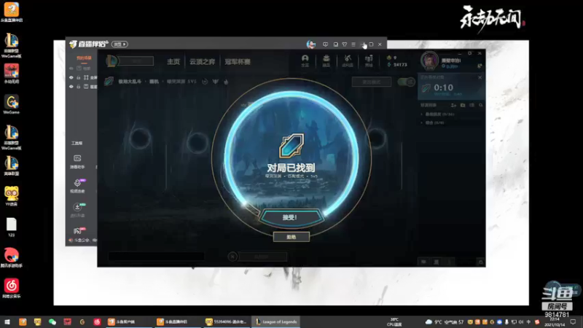Toggle visibility eye of the third source row
The image size is (583, 328).
coord(71,86)
